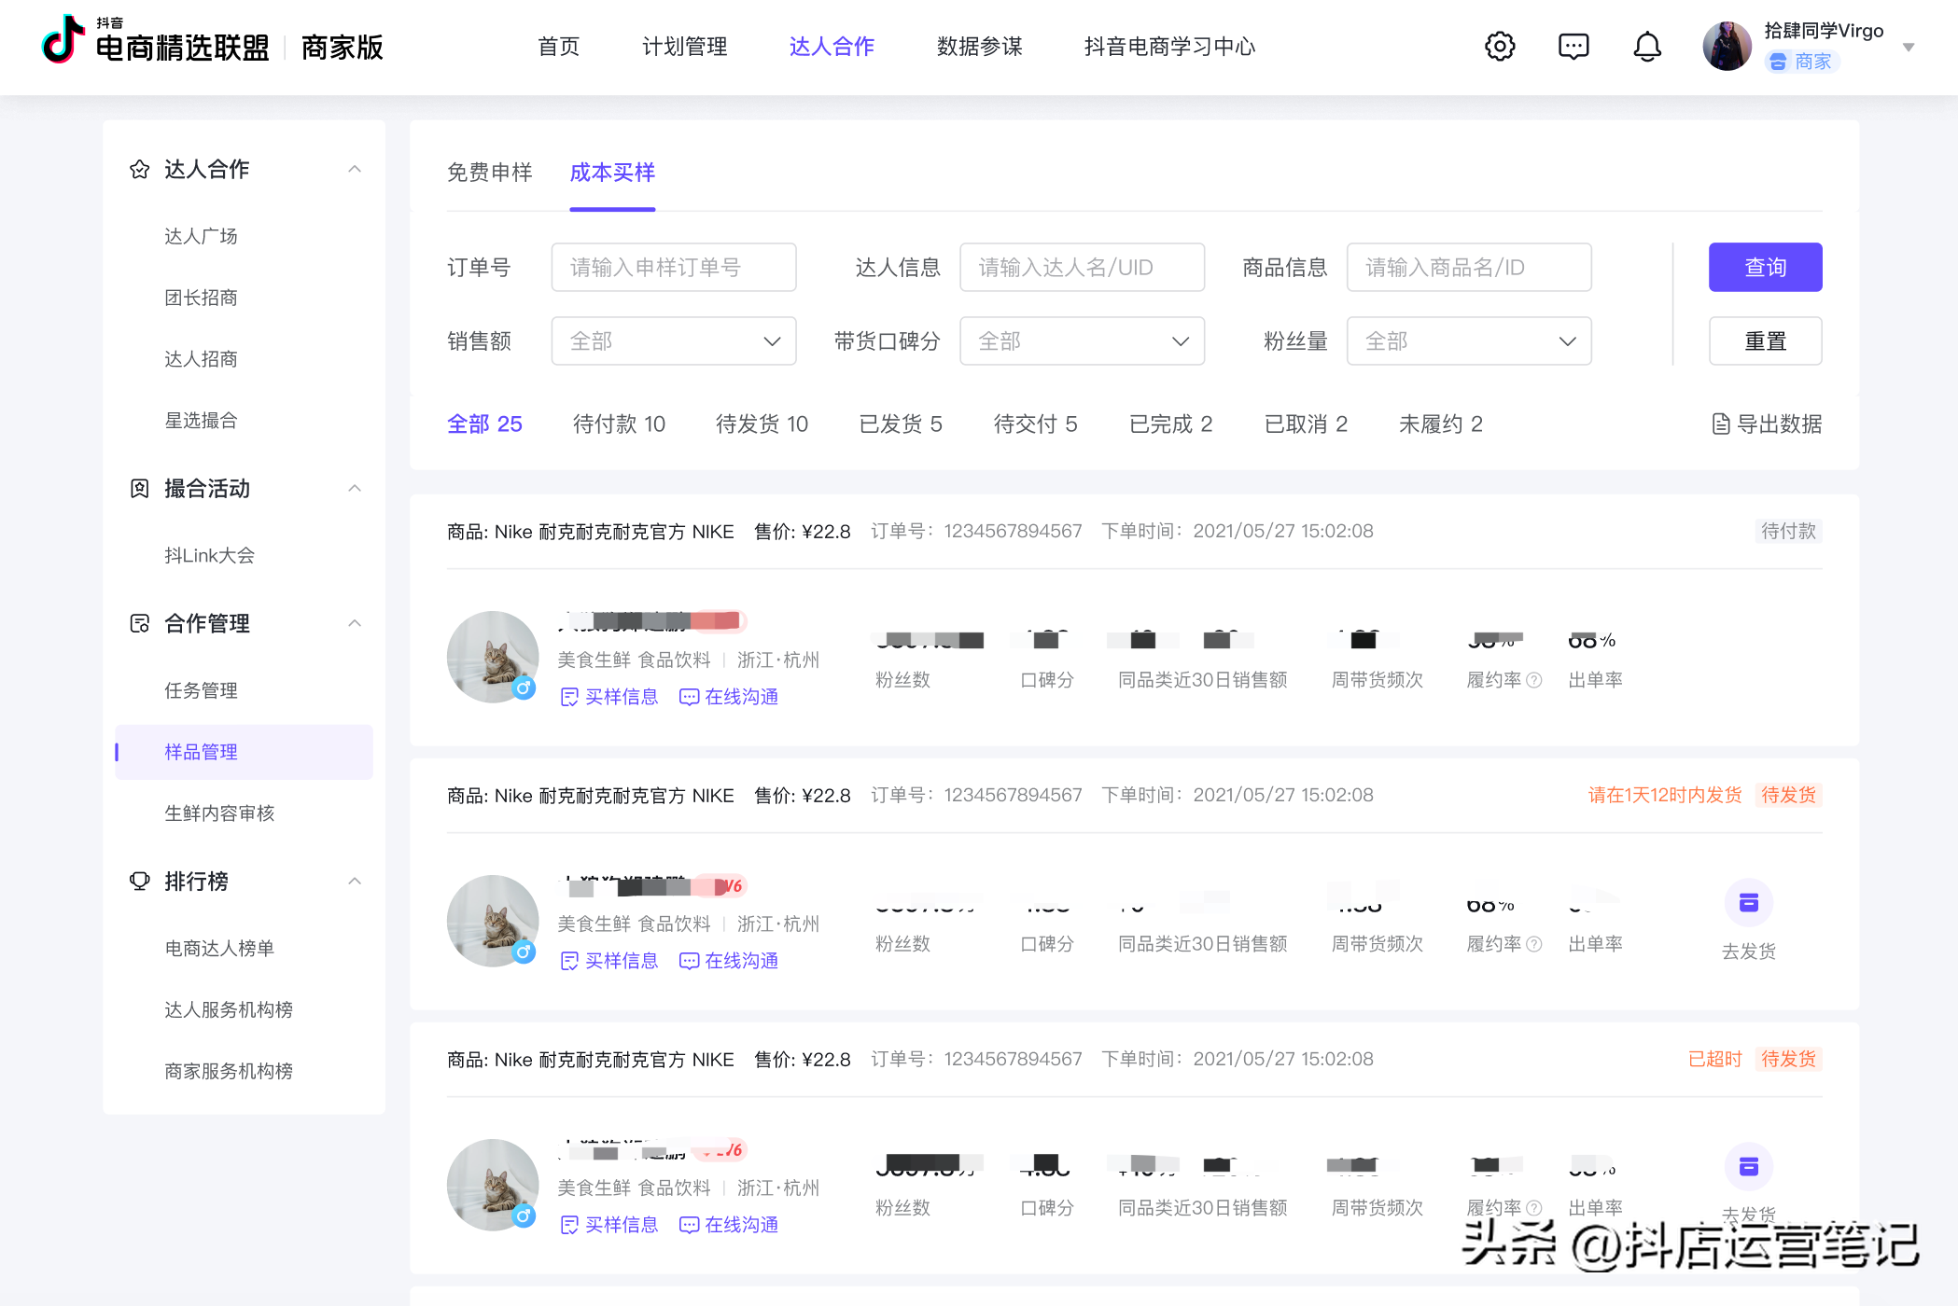Open 团长招商 in sidebar

point(201,298)
